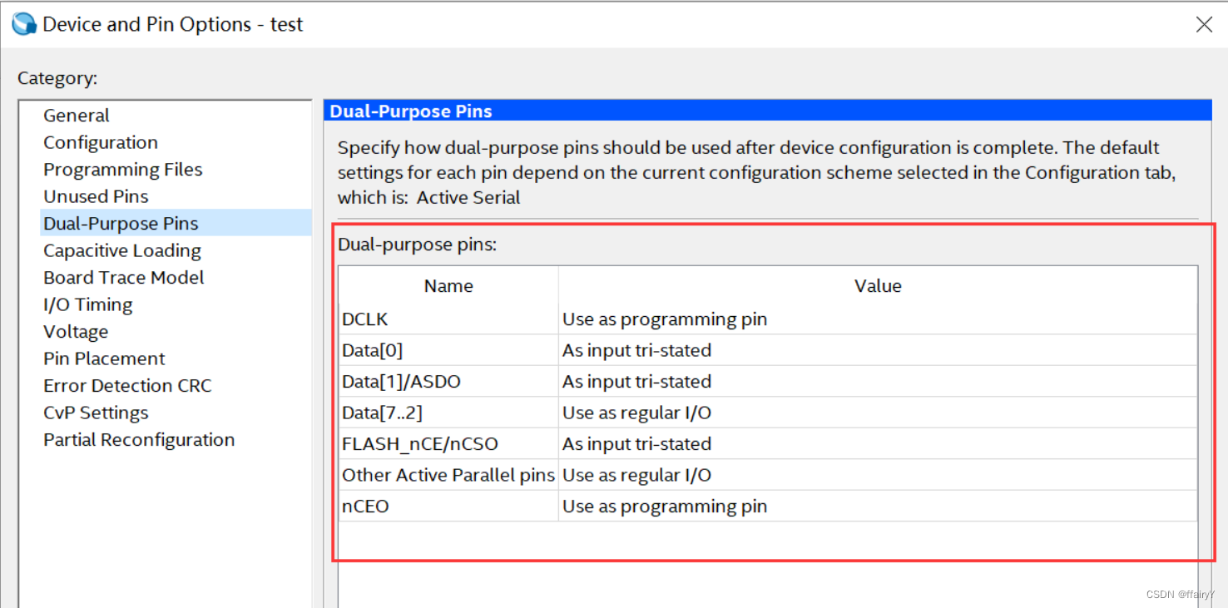Select the Data[7..2] name cell
Viewport: 1228px width, 608px height.
(x=448, y=413)
